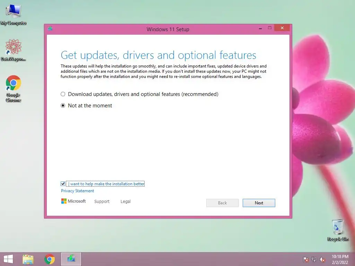Click the Windows Setup taskbar button
The height and width of the screenshot is (266, 355).
tap(71, 259)
